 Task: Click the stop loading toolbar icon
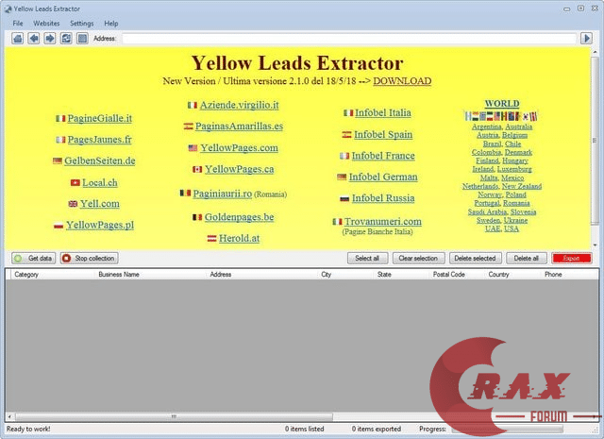82,38
